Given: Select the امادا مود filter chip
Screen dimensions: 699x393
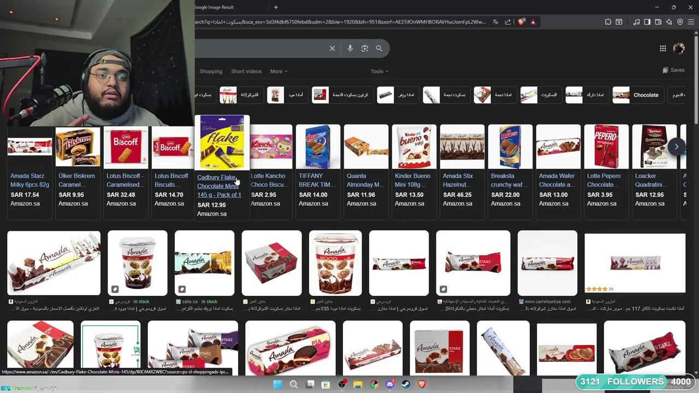Looking at the screenshot, I should pyautogui.click(x=287, y=95).
